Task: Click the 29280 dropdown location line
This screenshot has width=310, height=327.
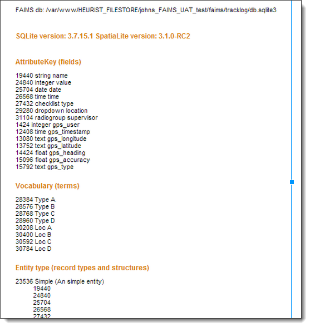Action: 51,111
